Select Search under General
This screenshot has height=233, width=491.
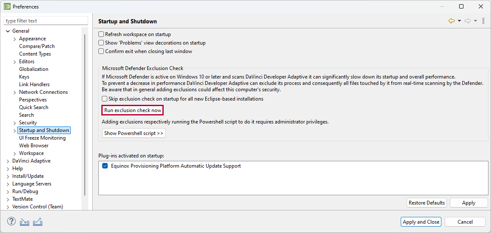27,115
